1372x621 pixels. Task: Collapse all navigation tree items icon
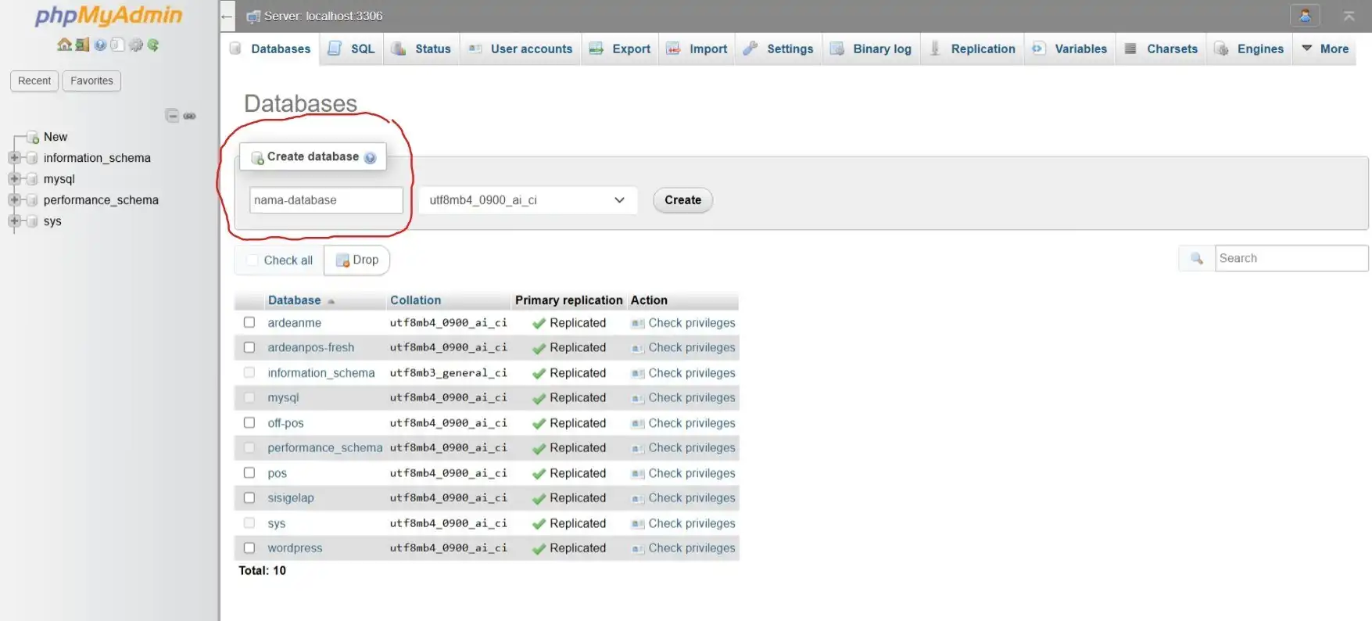tap(172, 116)
